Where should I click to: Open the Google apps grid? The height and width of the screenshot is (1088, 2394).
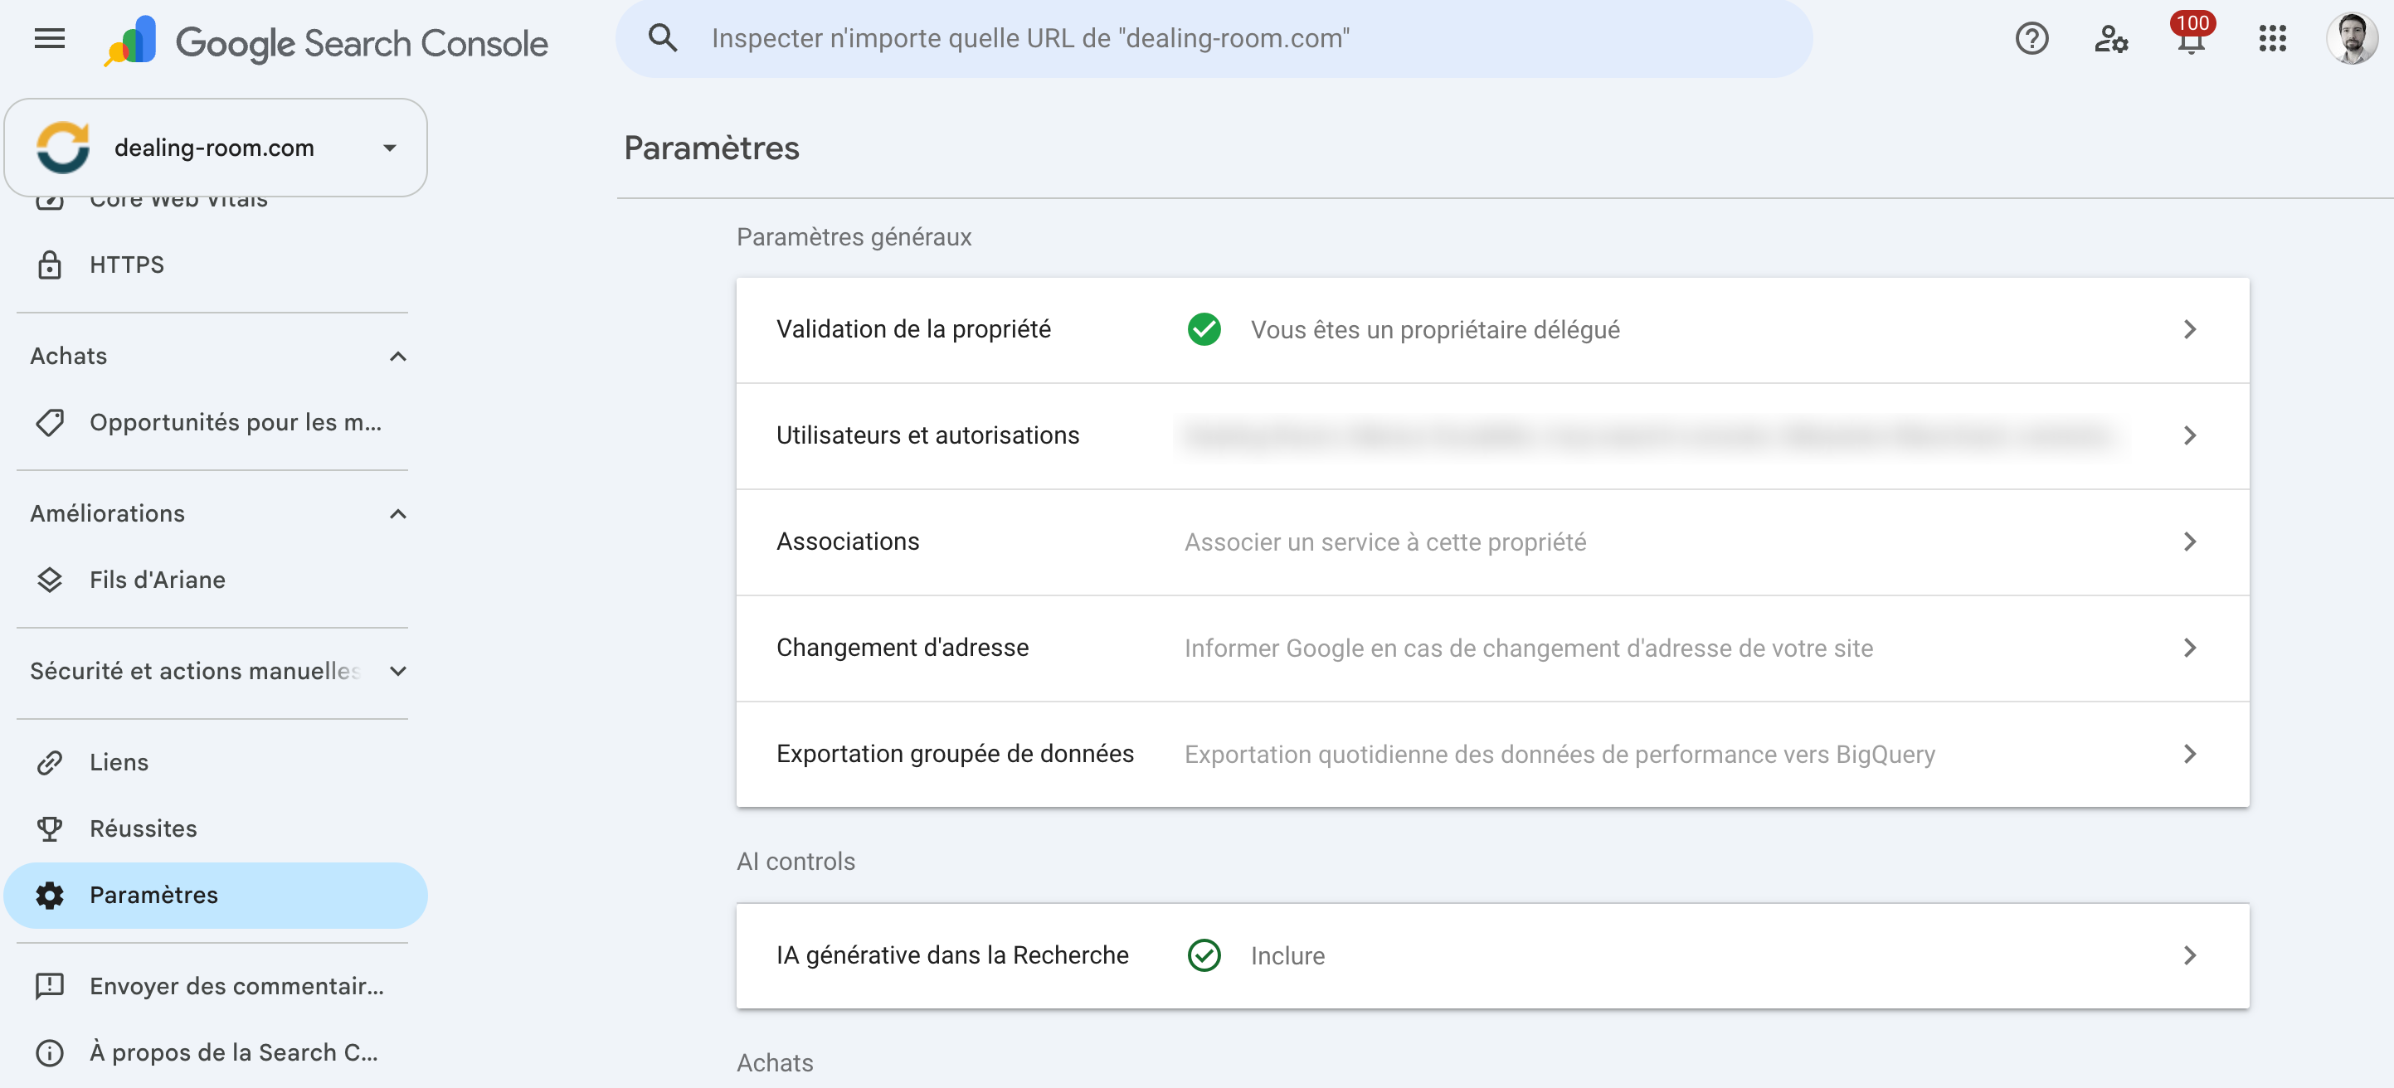point(2272,39)
